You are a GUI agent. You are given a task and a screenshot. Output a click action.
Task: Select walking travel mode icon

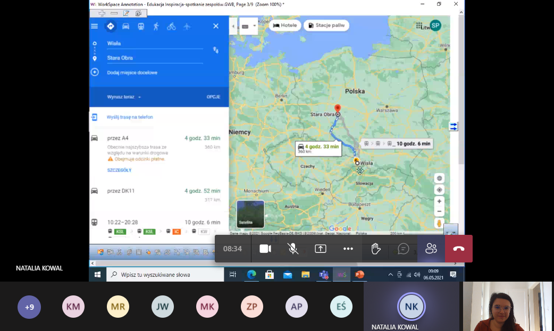click(156, 26)
